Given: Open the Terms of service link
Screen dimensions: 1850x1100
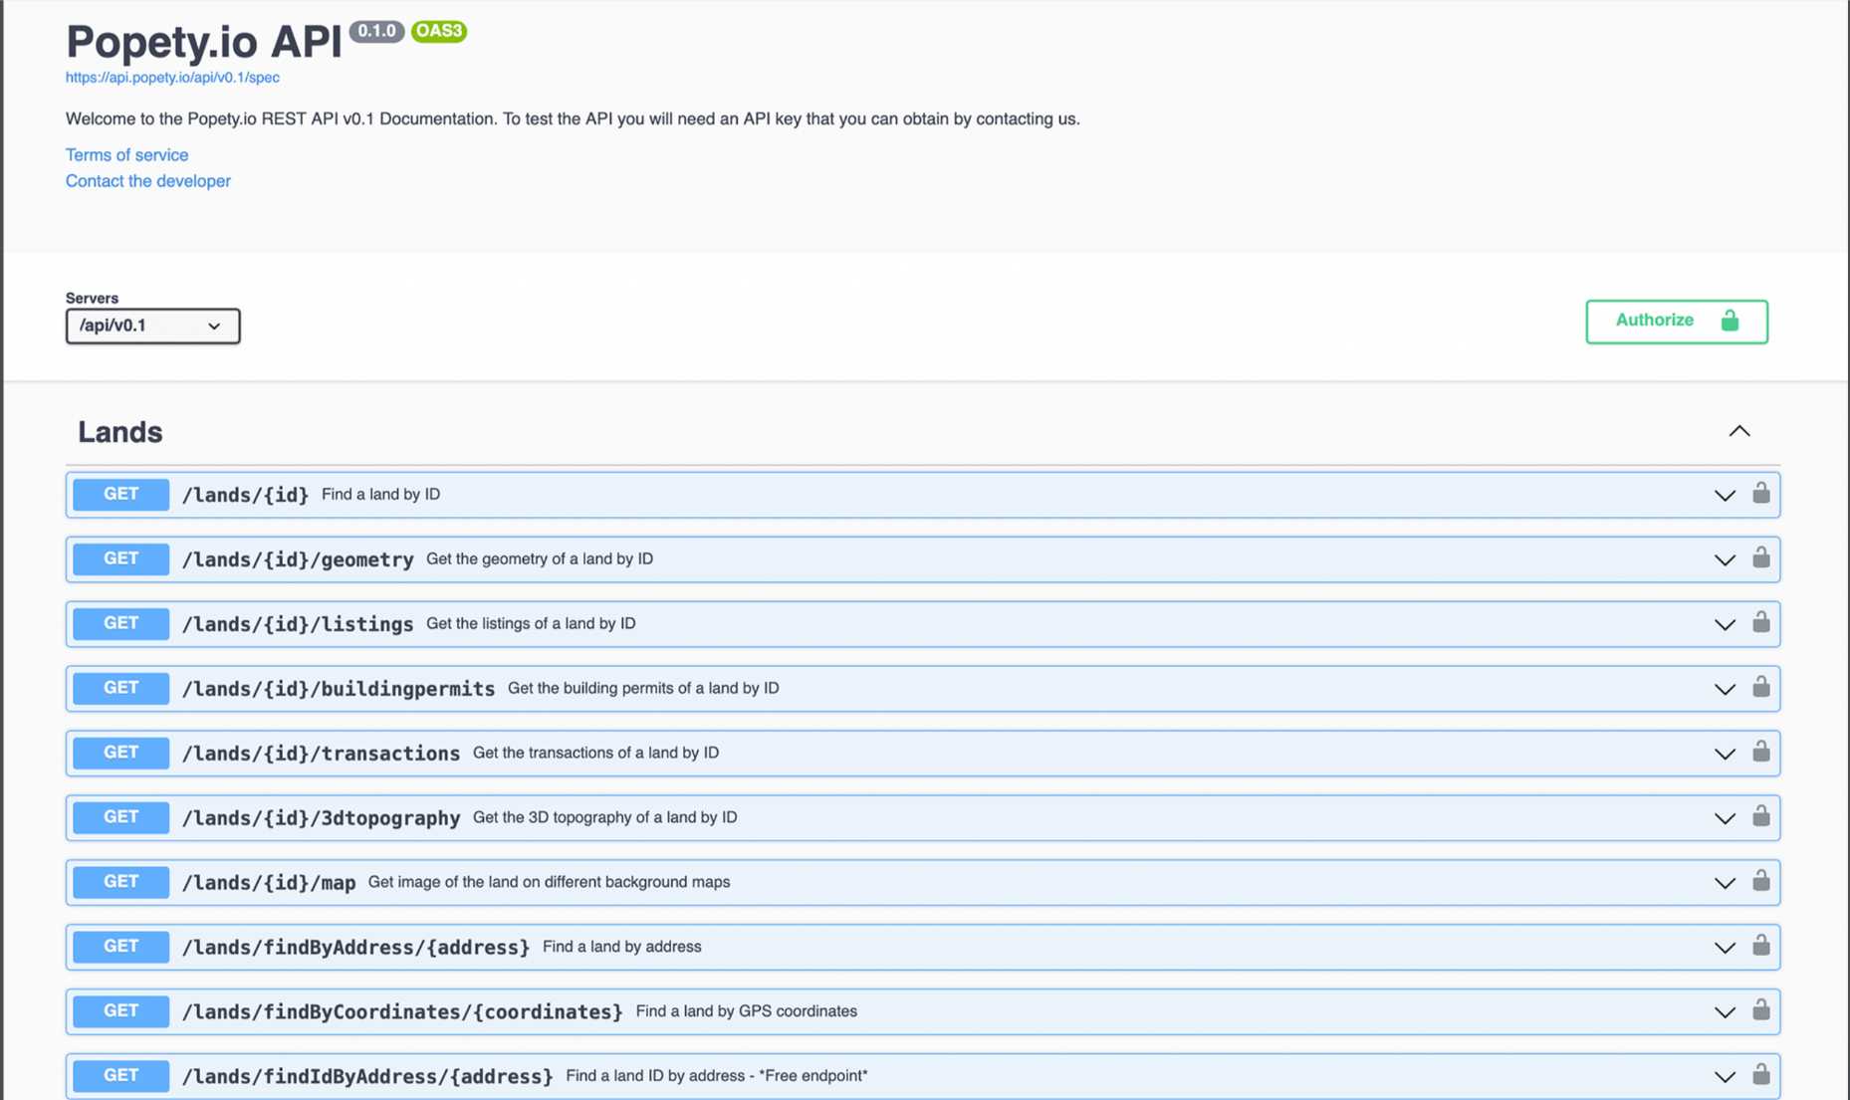Looking at the screenshot, I should pos(126,154).
